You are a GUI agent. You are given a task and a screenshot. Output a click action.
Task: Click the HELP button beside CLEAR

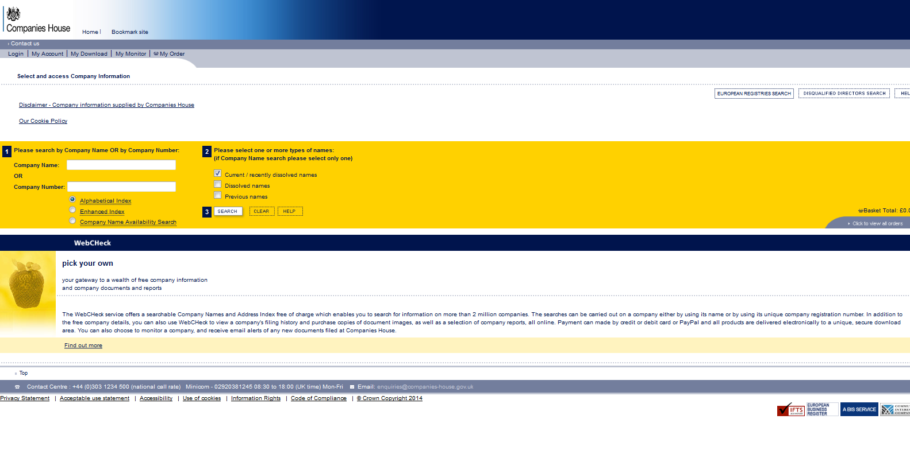coord(290,211)
